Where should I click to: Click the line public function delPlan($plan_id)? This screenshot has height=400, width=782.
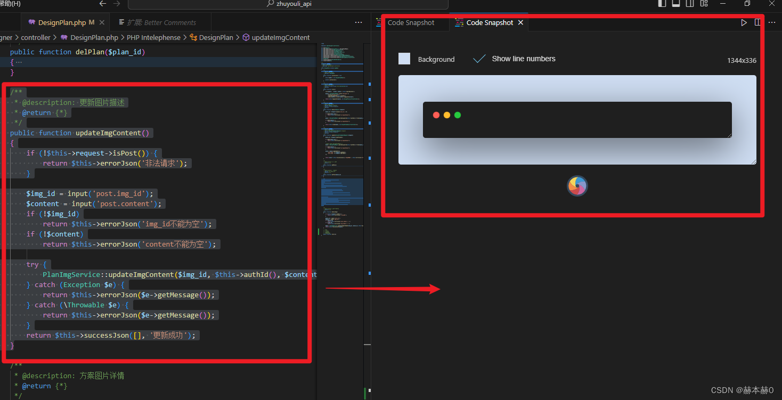78,52
